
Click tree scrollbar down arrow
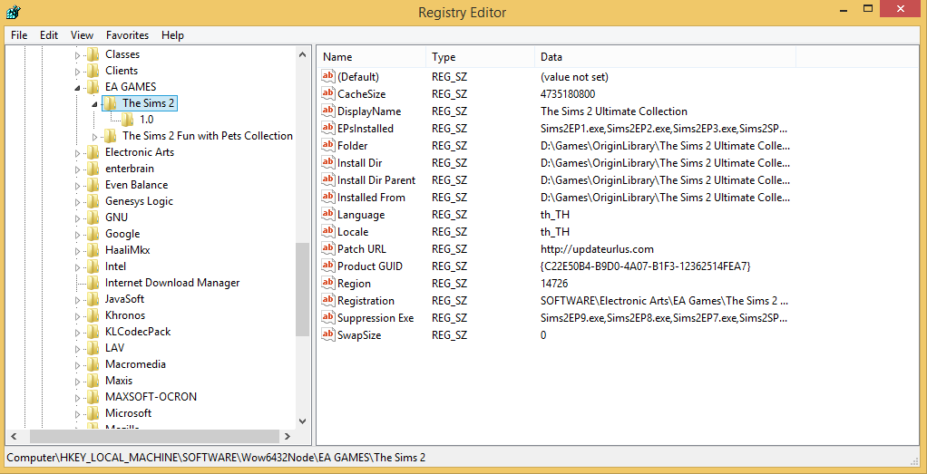click(303, 421)
